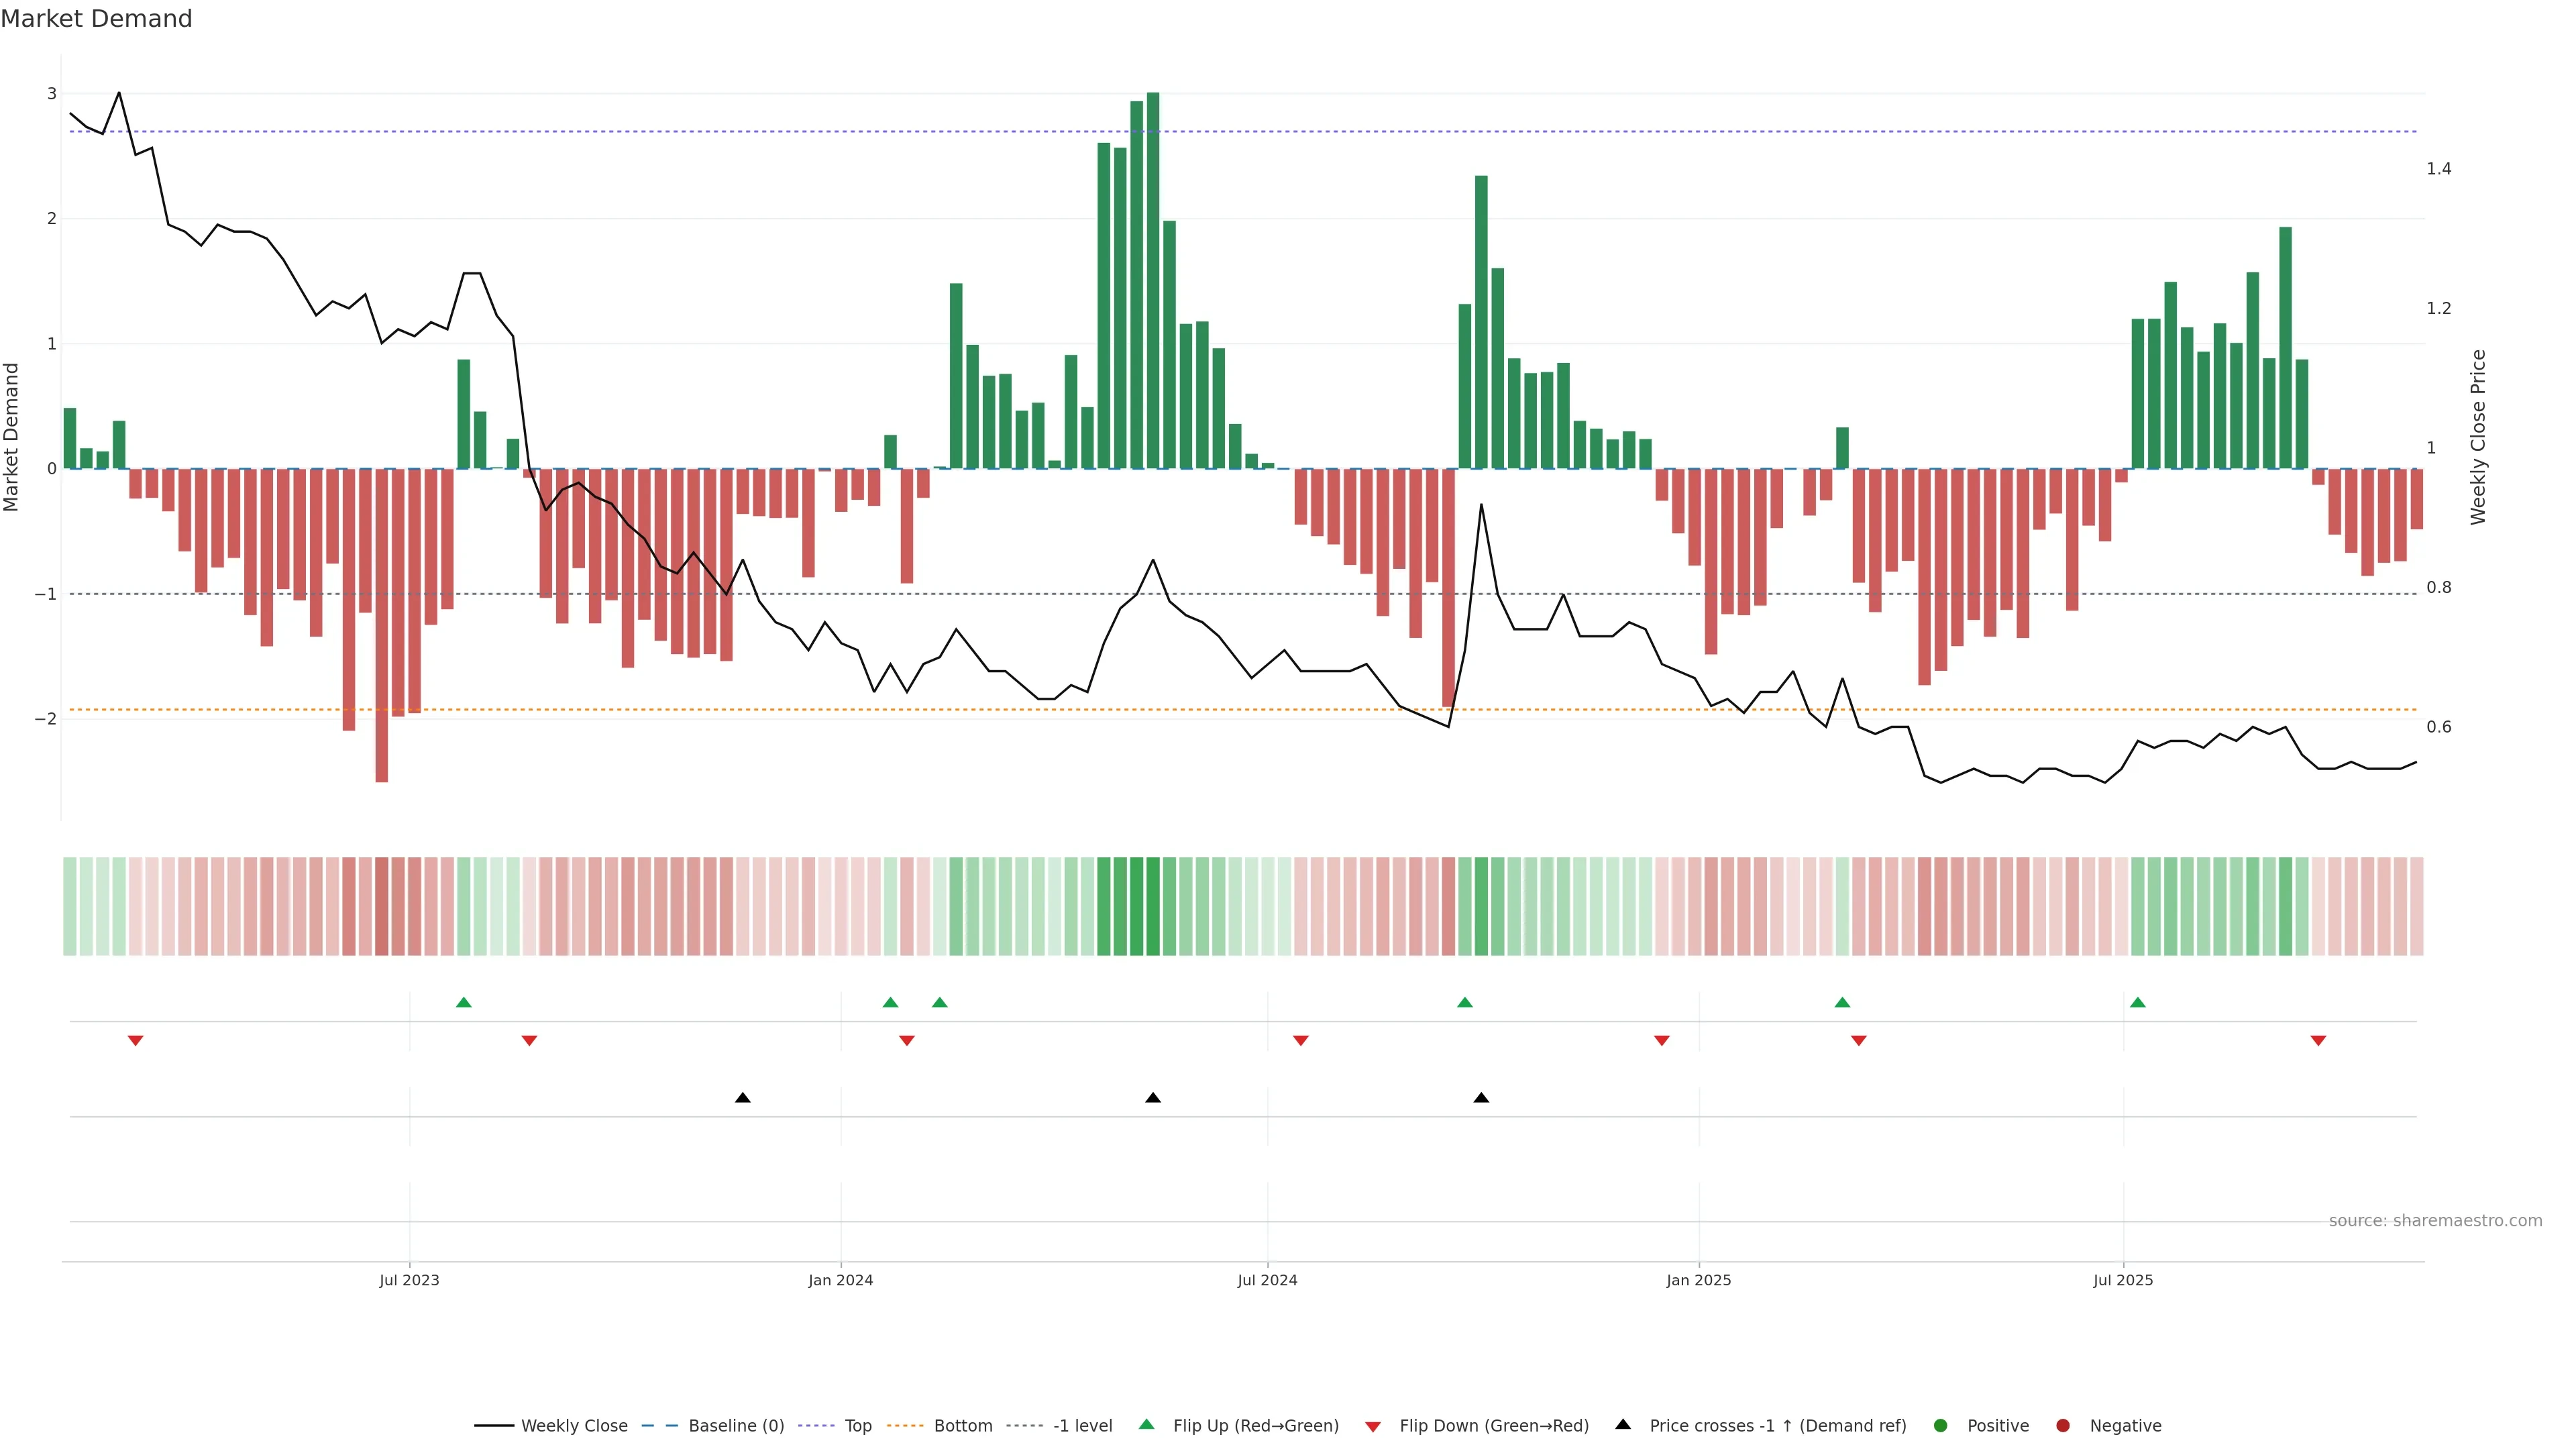
Task: Click the Market Demand chart title
Action: coord(96,19)
